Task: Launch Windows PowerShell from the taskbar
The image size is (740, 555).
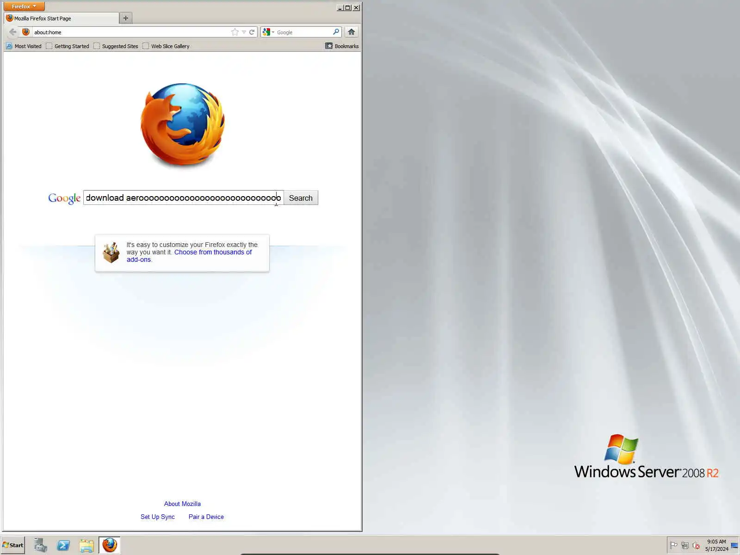Action: pyautogui.click(x=63, y=545)
